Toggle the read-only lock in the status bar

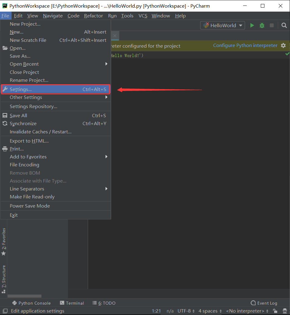(x=274, y=310)
